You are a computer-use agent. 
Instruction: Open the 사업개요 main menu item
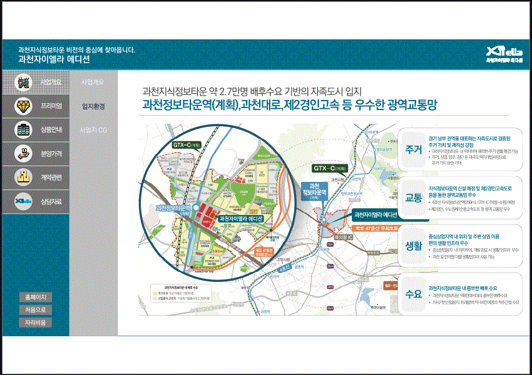point(36,82)
